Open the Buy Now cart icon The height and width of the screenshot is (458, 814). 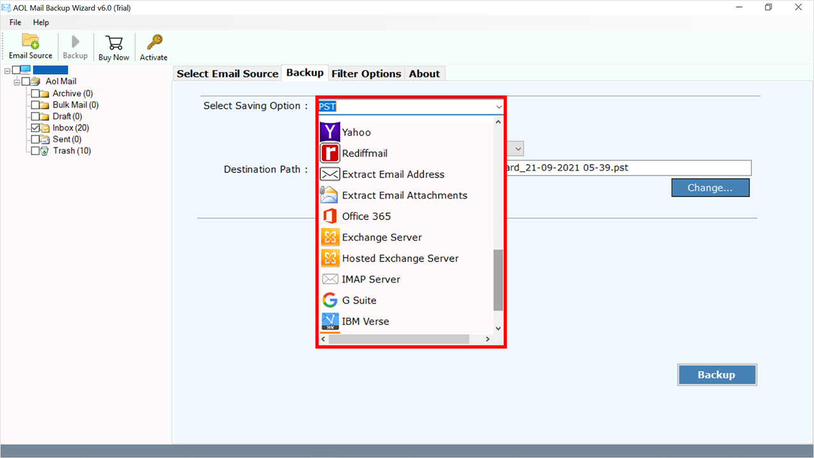(x=114, y=43)
